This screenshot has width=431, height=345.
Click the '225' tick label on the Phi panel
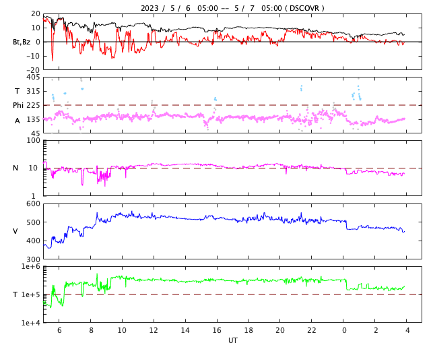tap(33, 105)
